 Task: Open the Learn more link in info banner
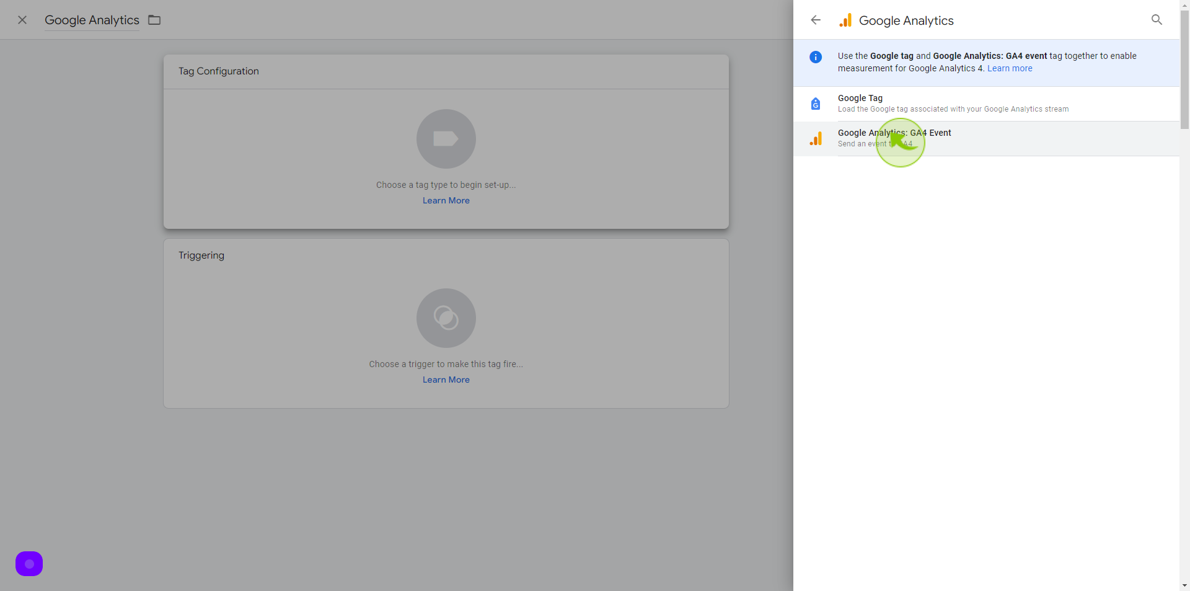coord(1010,68)
